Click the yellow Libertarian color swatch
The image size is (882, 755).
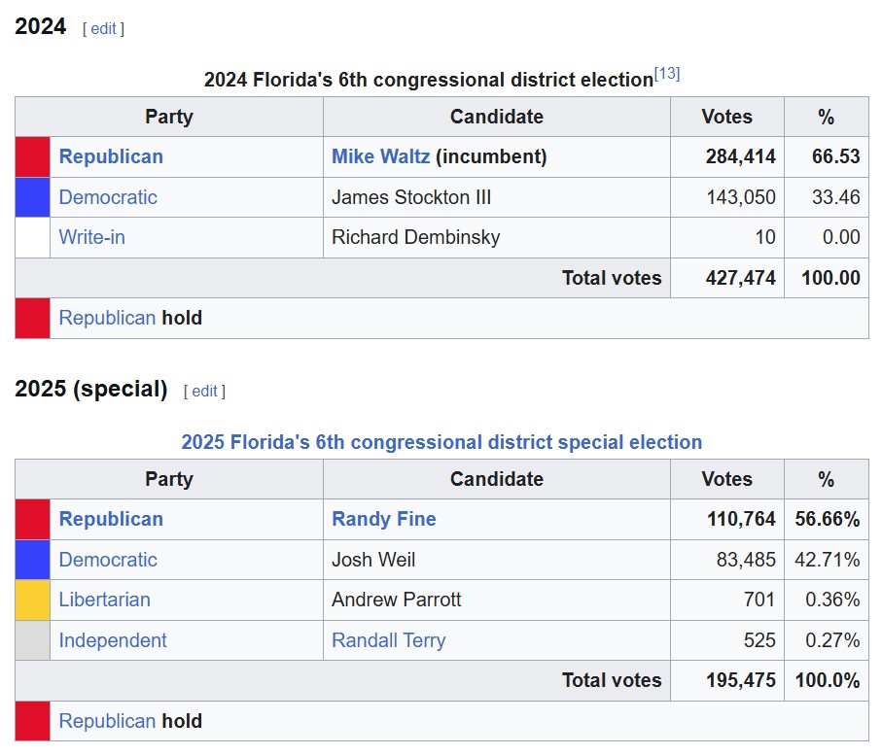(32, 600)
